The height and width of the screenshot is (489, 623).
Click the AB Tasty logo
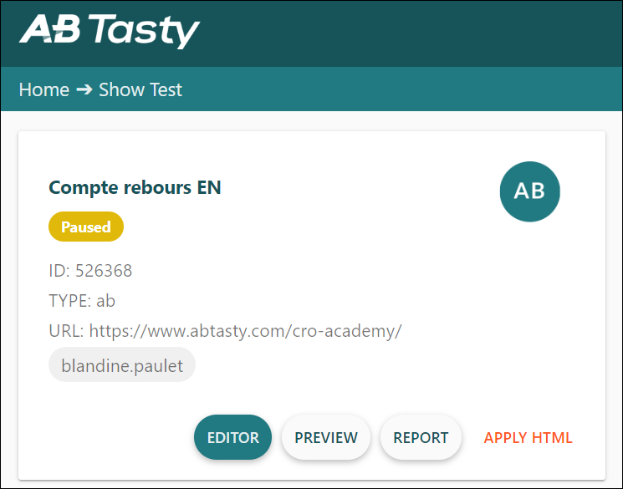(110, 31)
